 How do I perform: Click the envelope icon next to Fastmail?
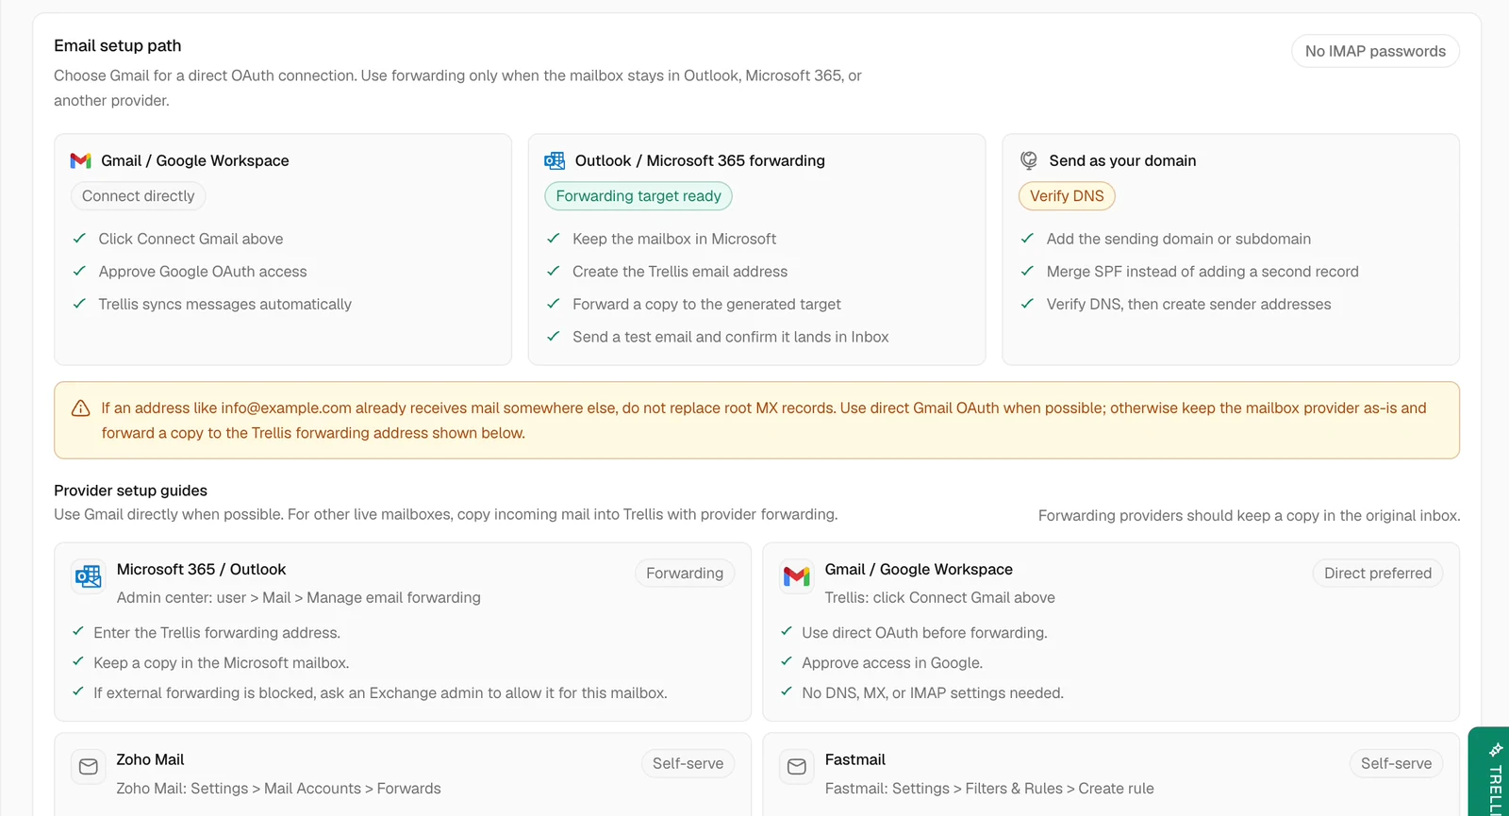coord(797,767)
